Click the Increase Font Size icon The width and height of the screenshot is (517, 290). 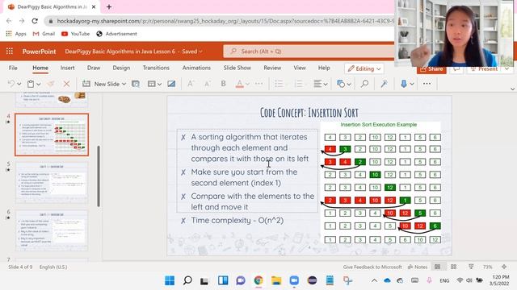(191, 84)
